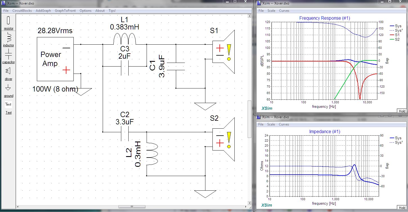Click yellow warning marker on S2

tap(229, 140)
